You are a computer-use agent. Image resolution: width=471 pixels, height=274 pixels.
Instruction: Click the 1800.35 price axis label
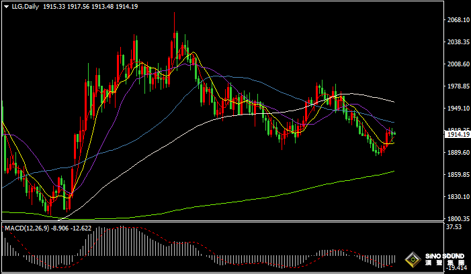[457, 219]
